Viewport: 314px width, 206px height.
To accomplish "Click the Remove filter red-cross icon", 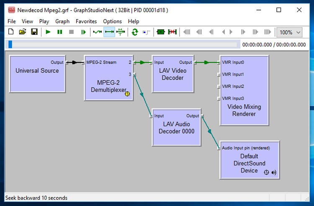I will [172, 32].
